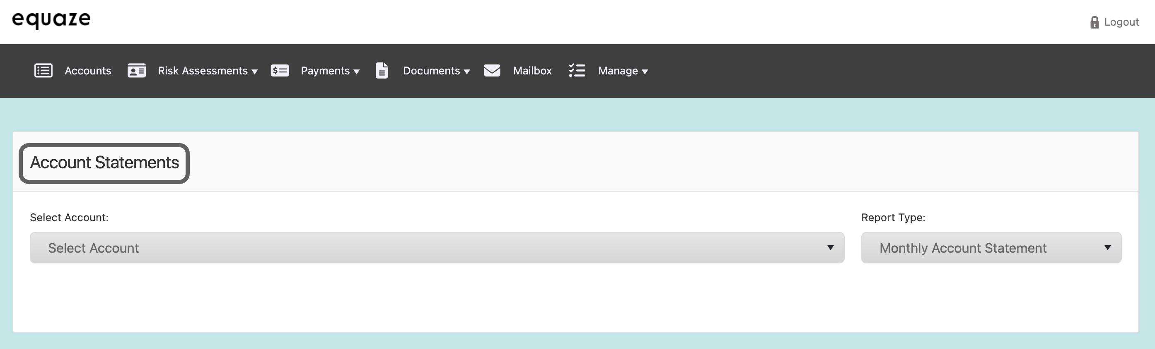This screenshot has width=1155, height=349.
Task: Click the Manage checklist icon
Action: (x=577, y=71)
